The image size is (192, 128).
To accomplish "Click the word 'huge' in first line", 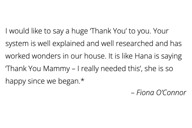I will point(80,31).
